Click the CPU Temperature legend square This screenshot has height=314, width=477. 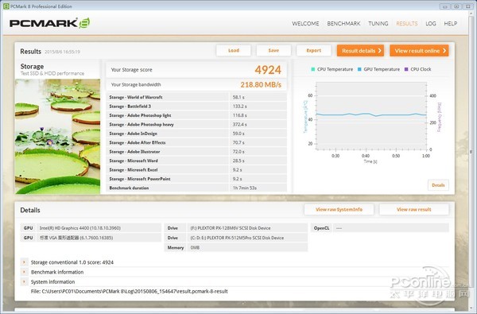click(312, 69)
